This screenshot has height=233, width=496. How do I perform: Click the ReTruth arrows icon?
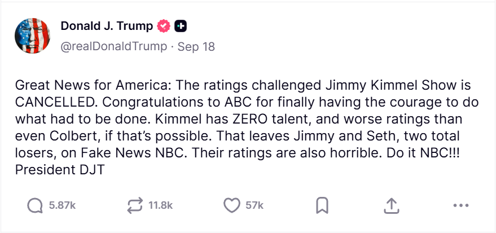(135, 206)
